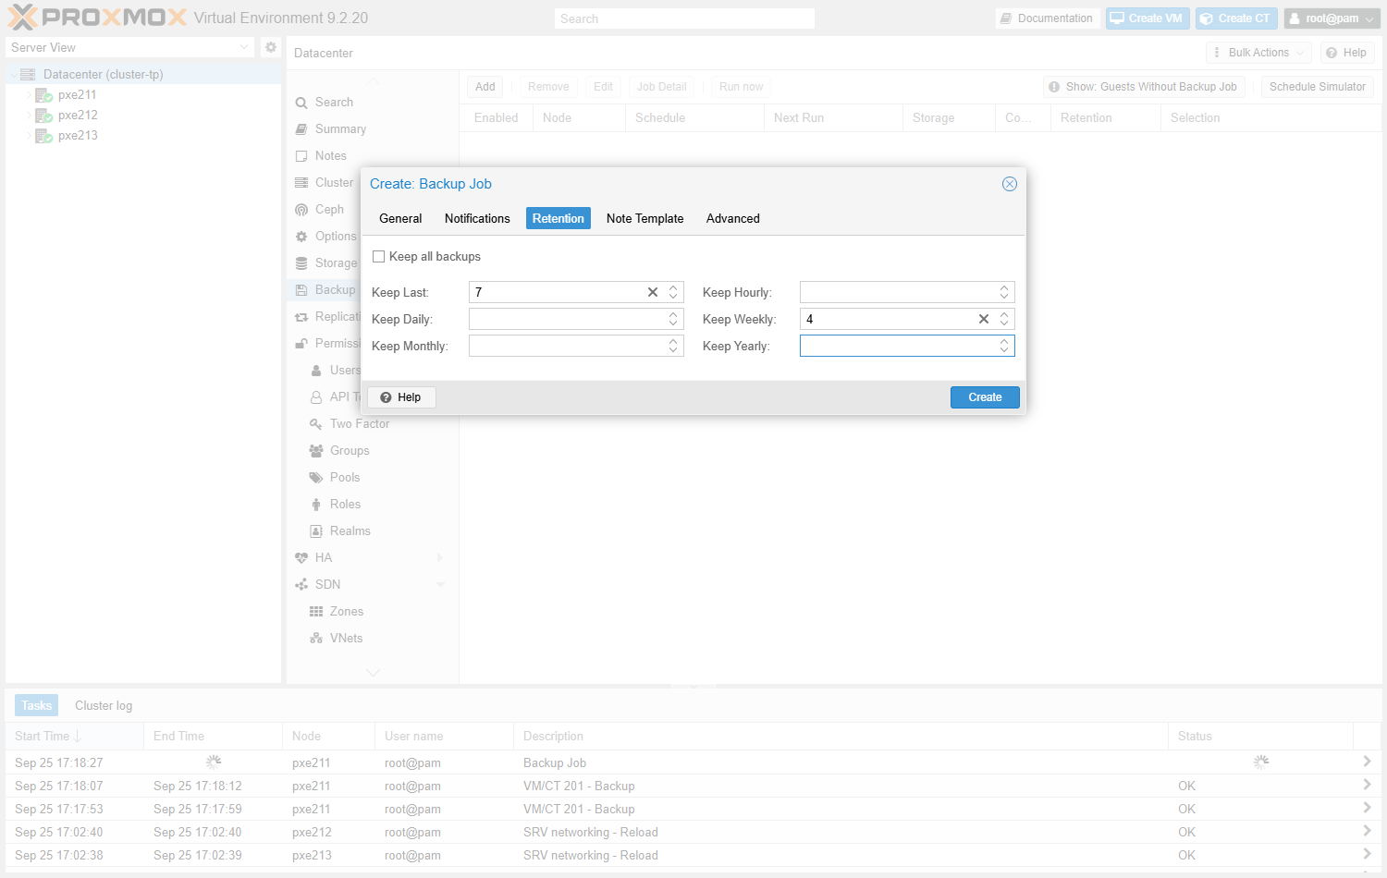This screenshot has height=878, width=1387.
Task: Enable the Keep all backups checkbox
Action: click(x=378, y=257)
